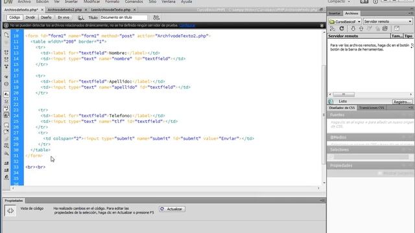Switch to Código view

[14, 17]
